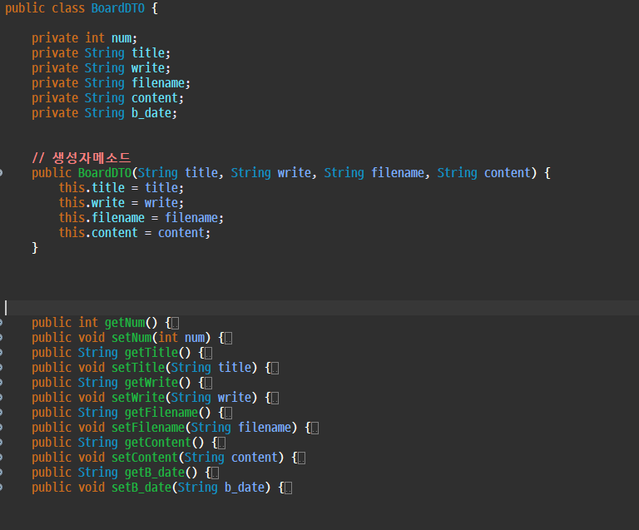Viewport: 639px width, 530px height.
Task: Click the getB_date method name
Action: click(155, 473)
